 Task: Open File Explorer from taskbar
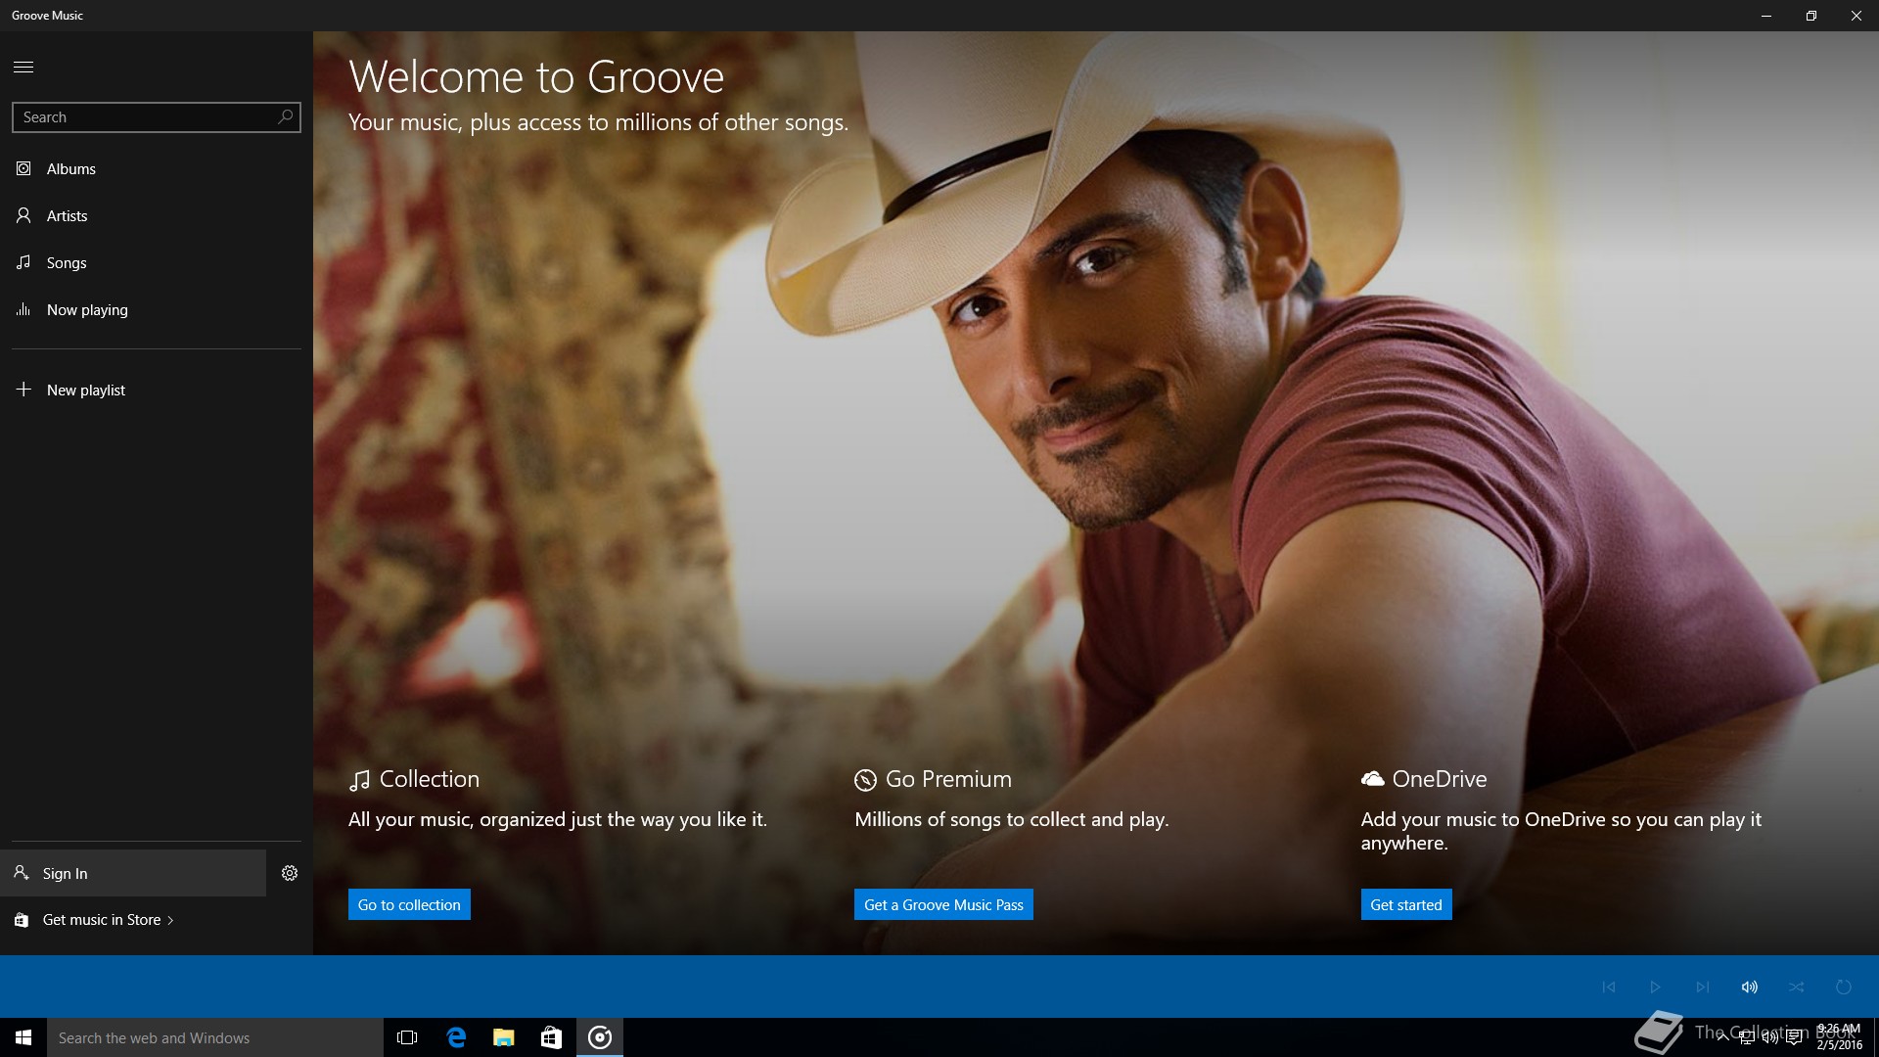pyautogui.click(x=503, y=1037)
